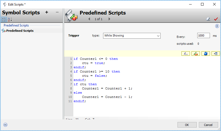Select Predefined Scripts item in the list
Screen dimensions: 221x131
(20, 31)
